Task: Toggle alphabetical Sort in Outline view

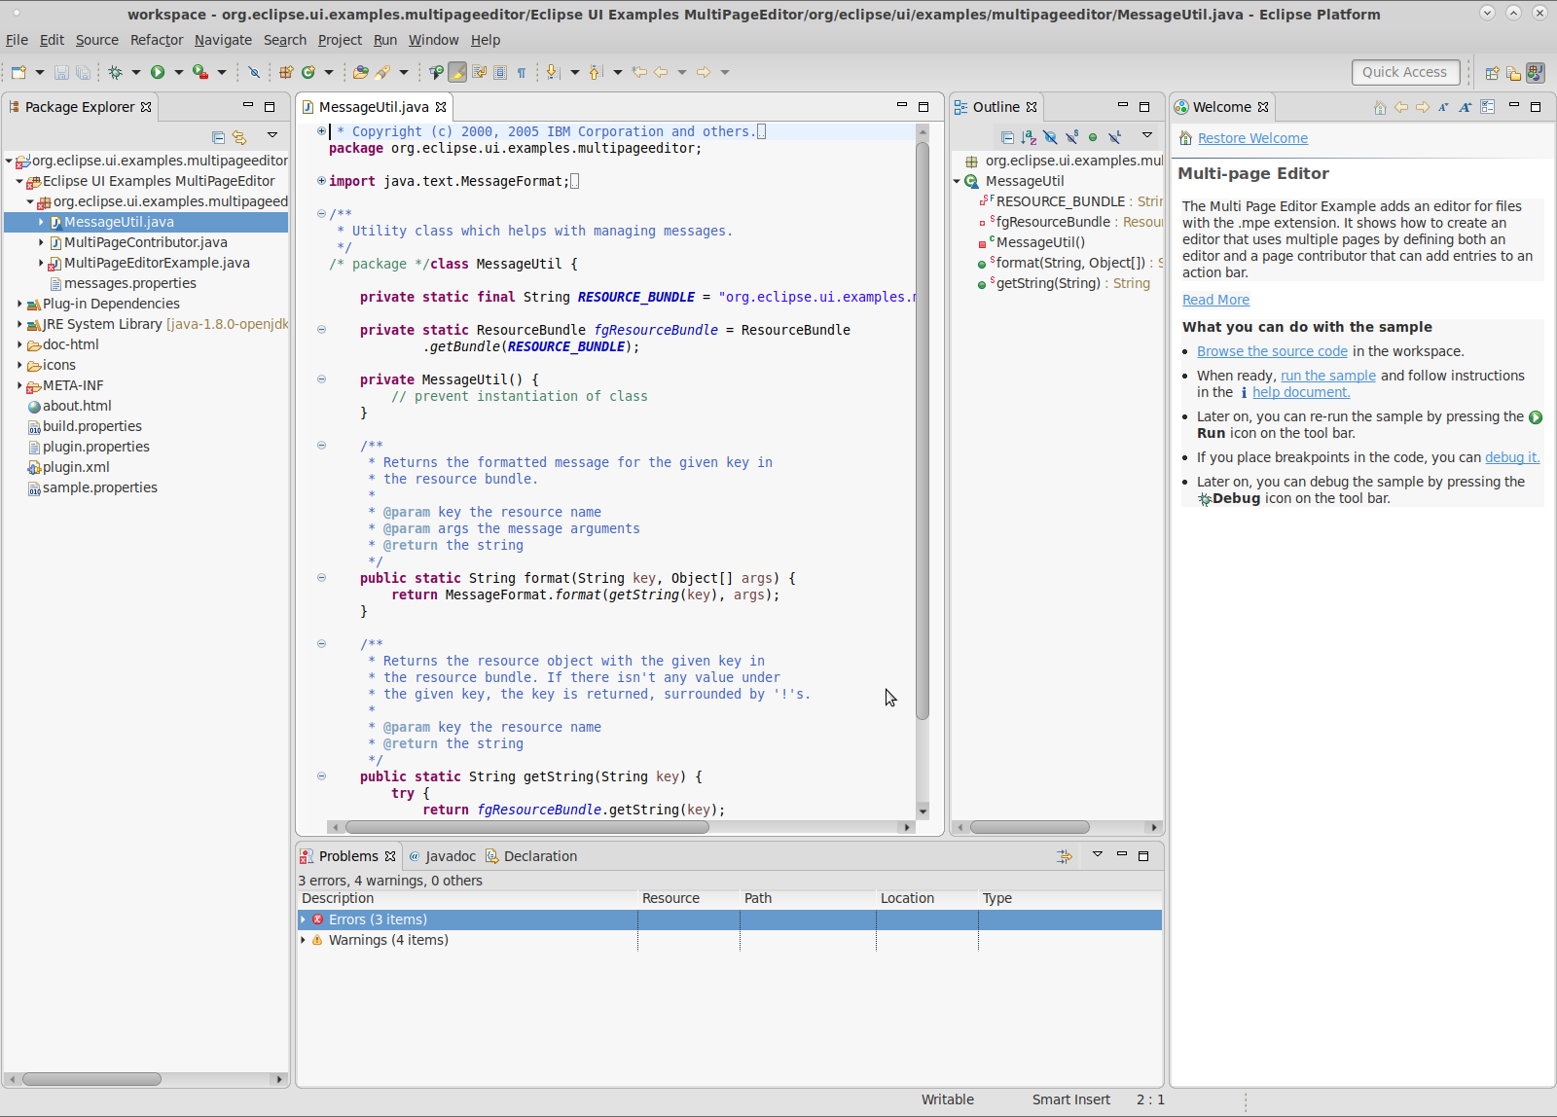Action: click(x=1029, y=137)
